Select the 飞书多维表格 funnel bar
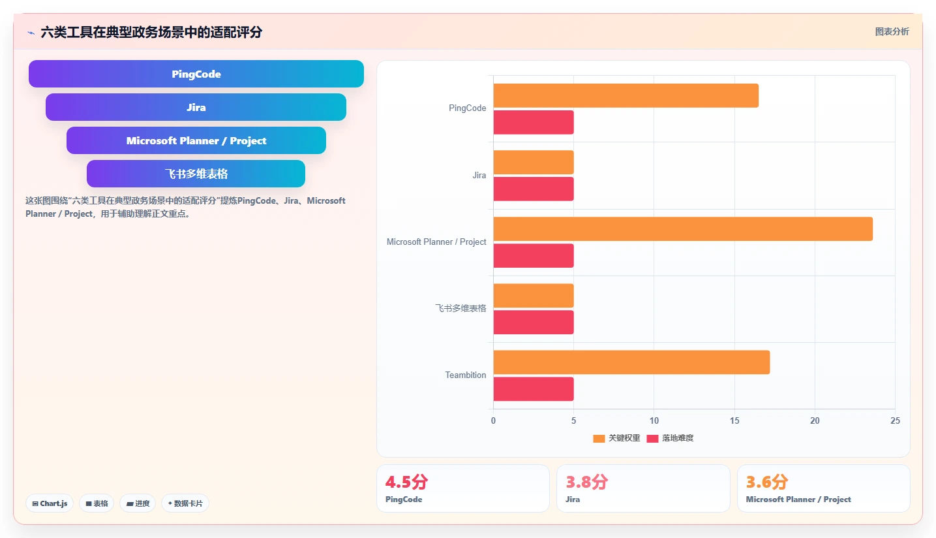This screenshot has height=538, width=936. click(196, 174)
